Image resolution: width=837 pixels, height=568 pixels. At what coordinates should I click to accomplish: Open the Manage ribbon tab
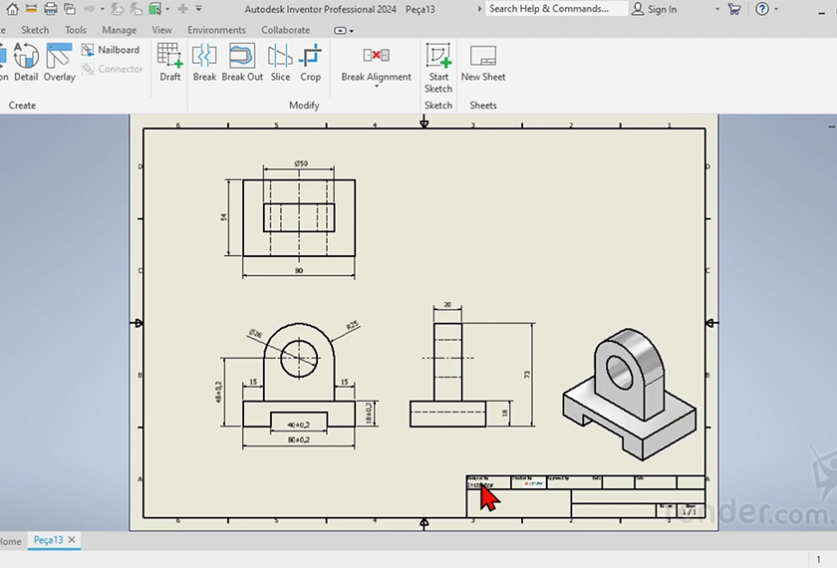pos(120,30)
